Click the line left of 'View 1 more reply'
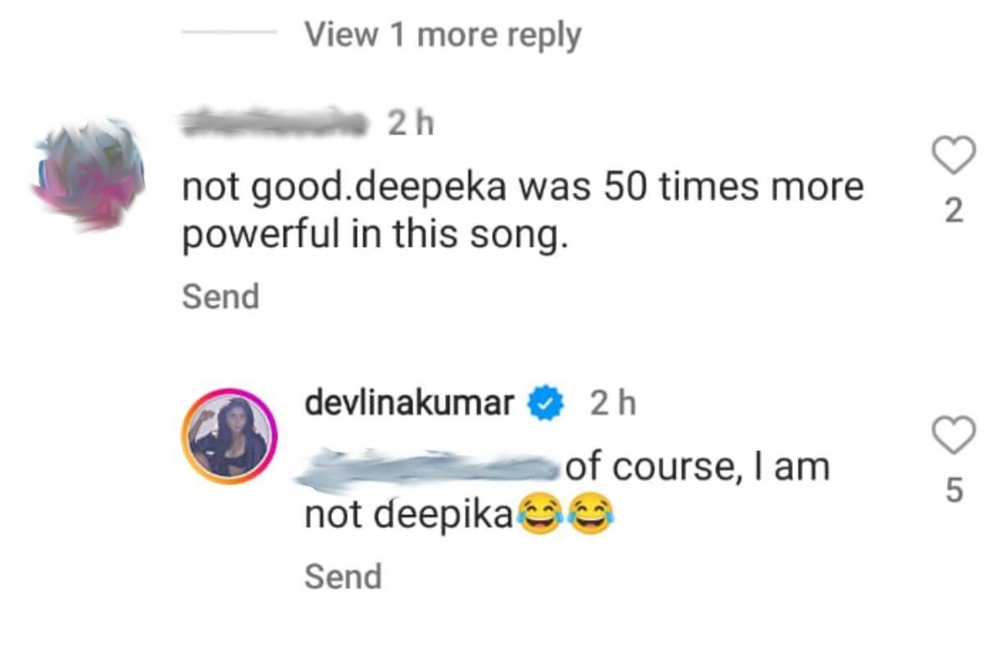Image resolution: width=984 pixels, height=656 pixels. (230, 34)
